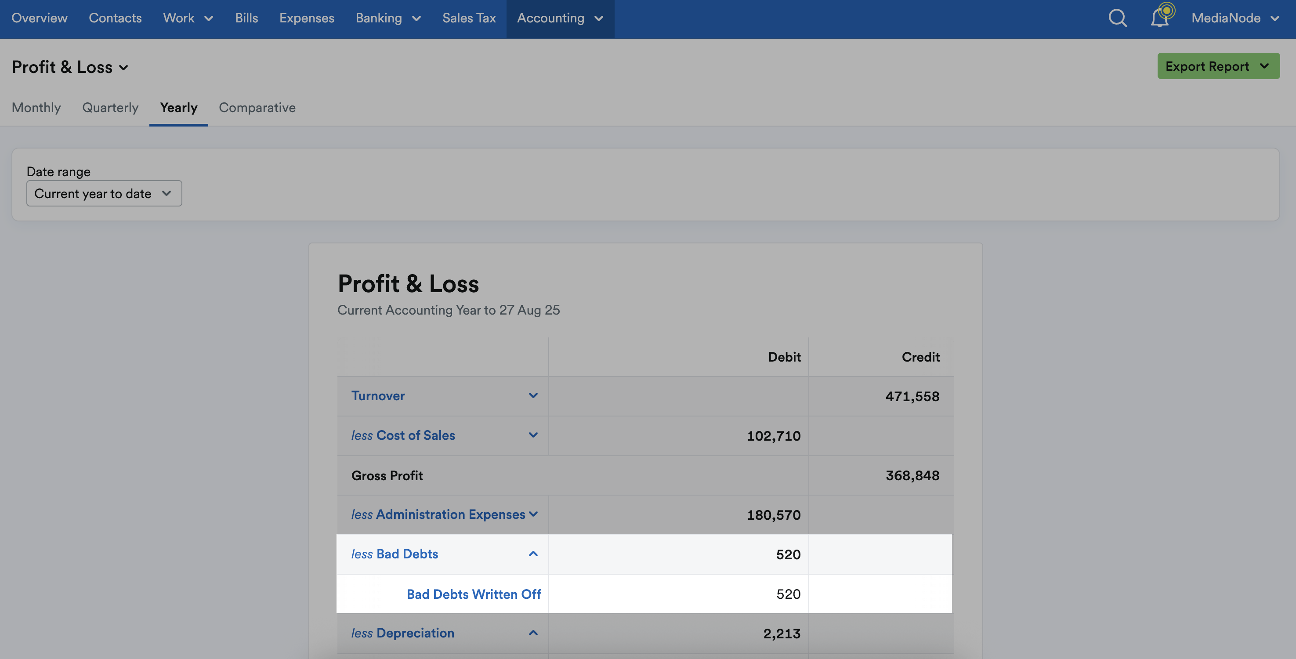The width and height of the screenshot is (1296, 659).
Task: Open the Date range dropdown
Action: [104, 193]
